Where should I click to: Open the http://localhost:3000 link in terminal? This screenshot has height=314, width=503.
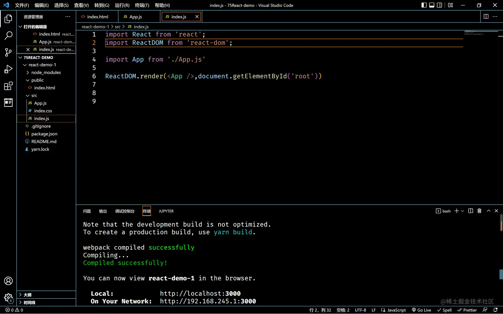[200, 293]
